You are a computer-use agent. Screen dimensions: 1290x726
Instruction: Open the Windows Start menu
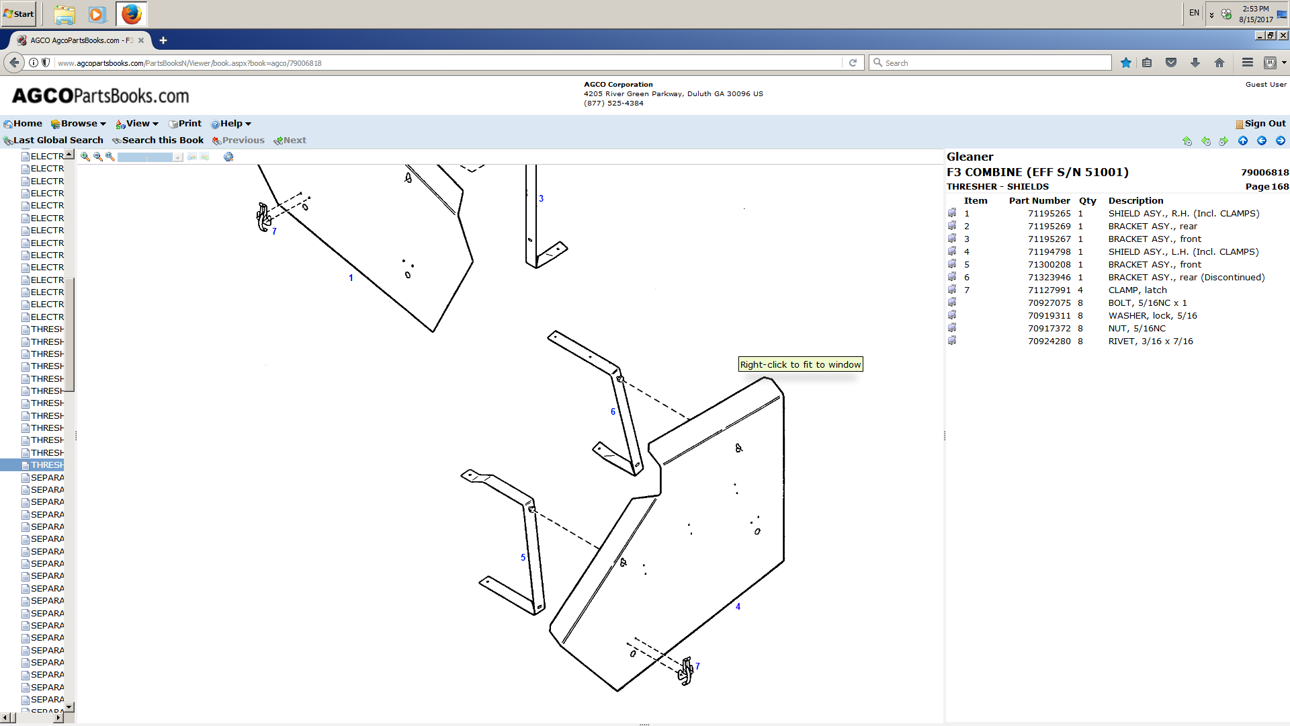pos(19,13)
